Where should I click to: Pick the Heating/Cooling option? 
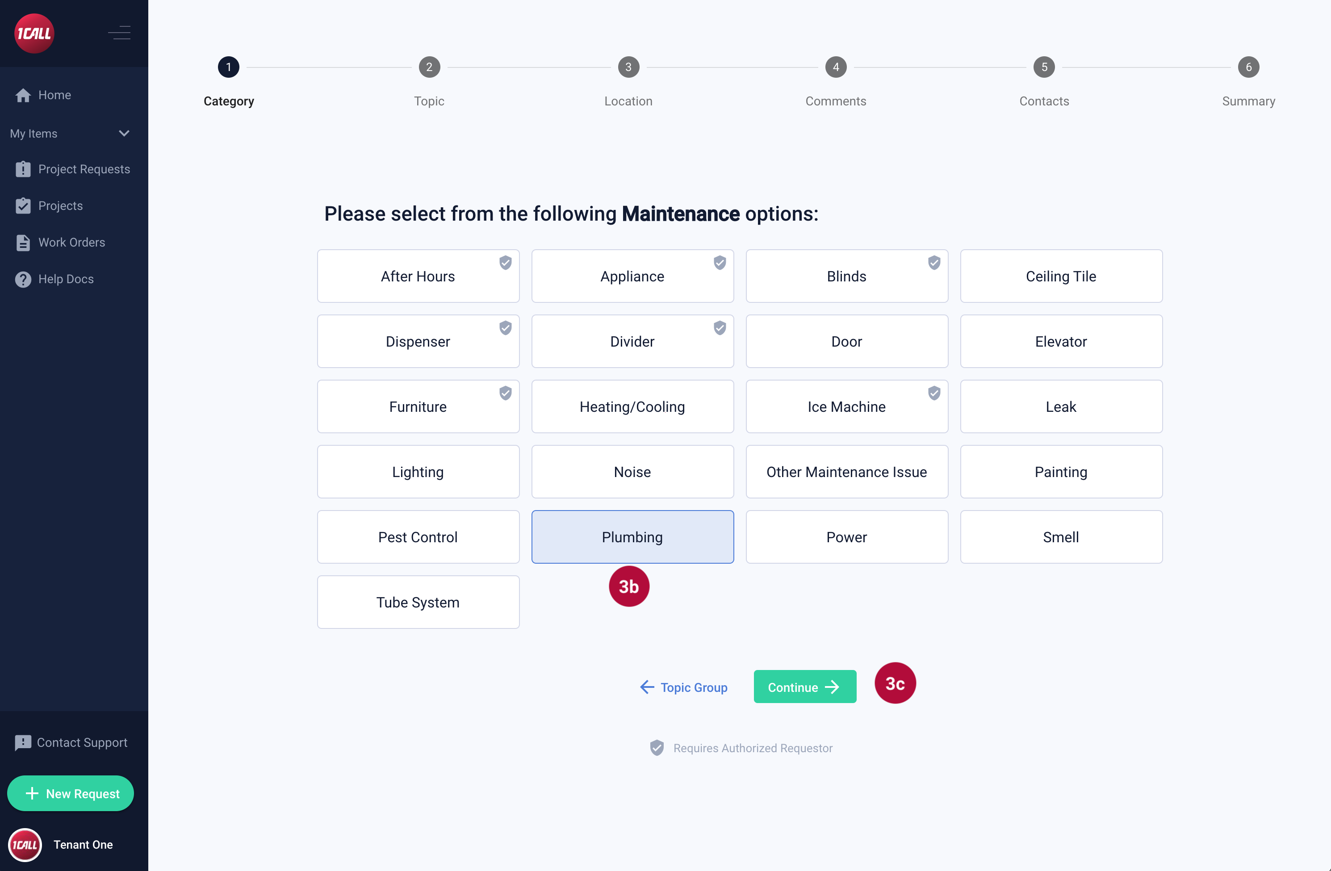tap(632, 407)
